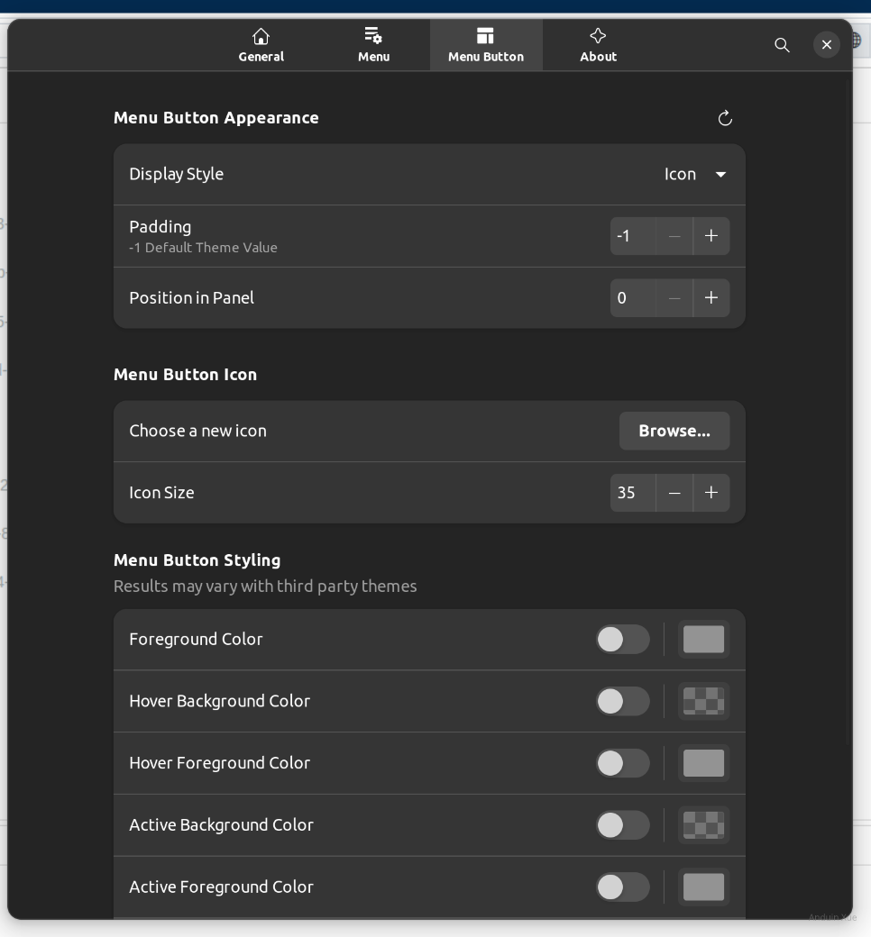Screen dimensions: 871x937
Task: Enable the Foreground Color toggle
Action: [622, 640]
